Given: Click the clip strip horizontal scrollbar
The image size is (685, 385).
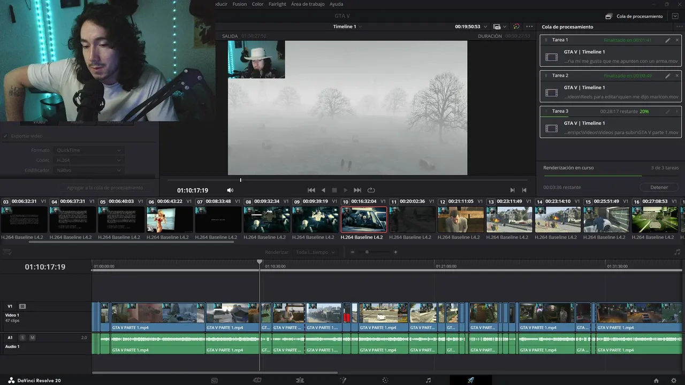Looking at the screenshot, I should click(x=132, y=242).
